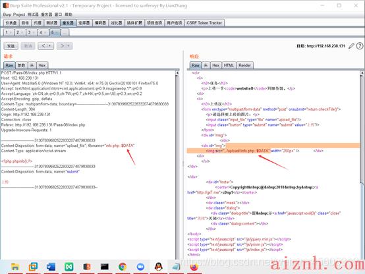This screenshot has height=274, width=365.
Task: Add a new repeater tab with "..."
Action: (x=65, y=32)
